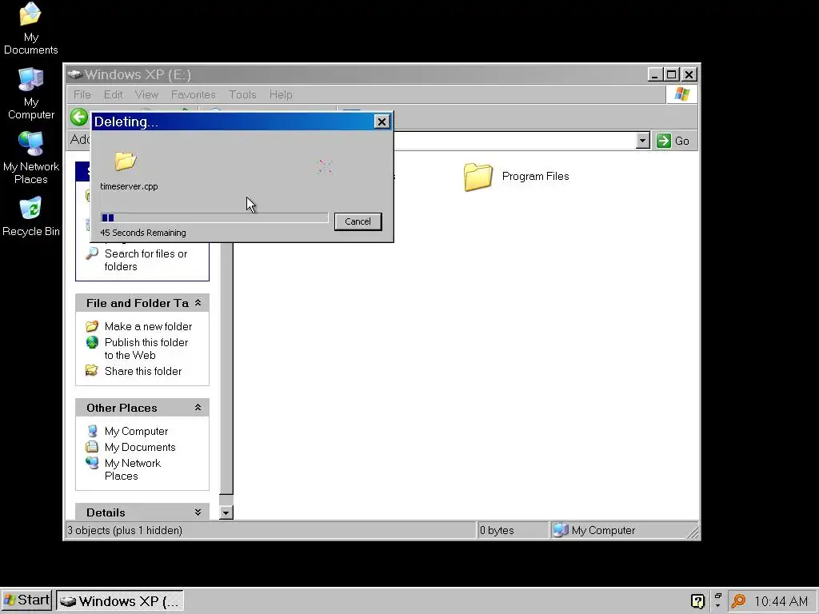Click Windows XP taskbar button
The width and height of the screenshot is (819, 614).
pos(120,601)
